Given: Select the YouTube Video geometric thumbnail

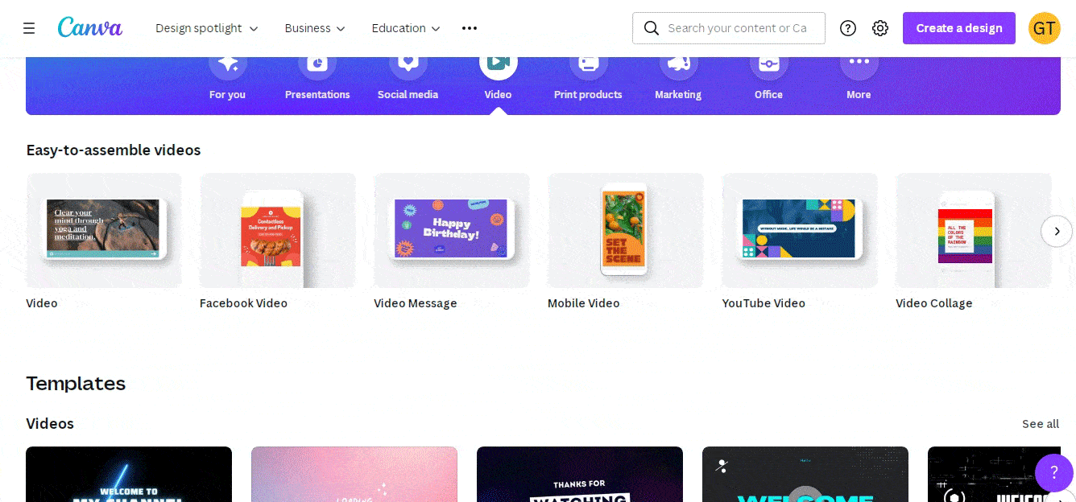Looking at the screenshot, I should pyautogui.click(x=800, y=231).
